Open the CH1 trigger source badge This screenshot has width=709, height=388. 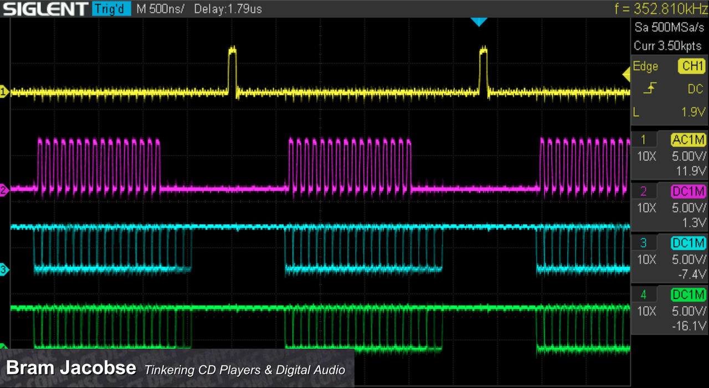692,66
